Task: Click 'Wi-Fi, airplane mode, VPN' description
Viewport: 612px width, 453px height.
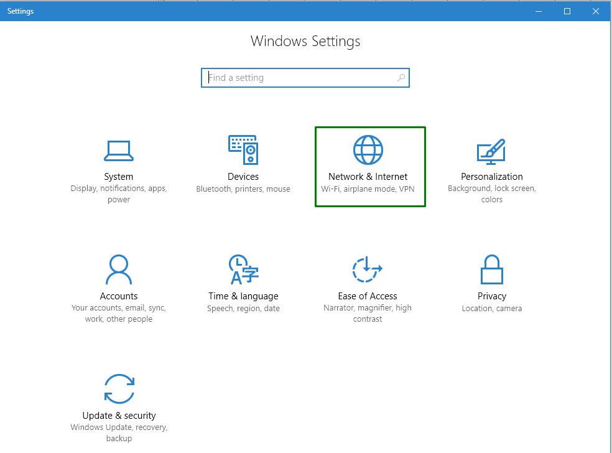Action: tap(368, 189)
